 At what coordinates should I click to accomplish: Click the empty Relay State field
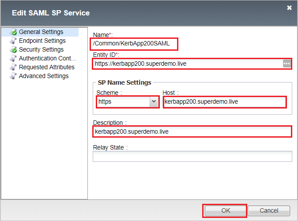coord(192,157)
